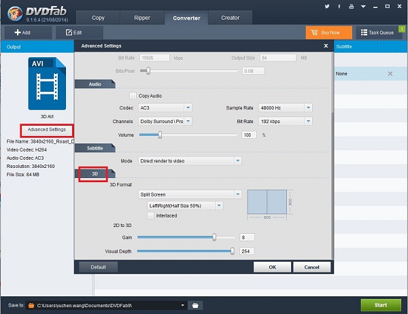Click the Output Size field 84

278,58
